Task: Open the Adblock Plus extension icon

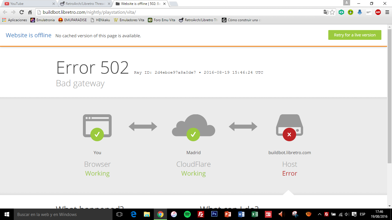Action: (378, 12)
